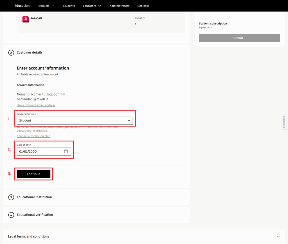The width and height of the screenshot is (288, 244).
Task: Click the Education home link
Action: tap(22, 6)
